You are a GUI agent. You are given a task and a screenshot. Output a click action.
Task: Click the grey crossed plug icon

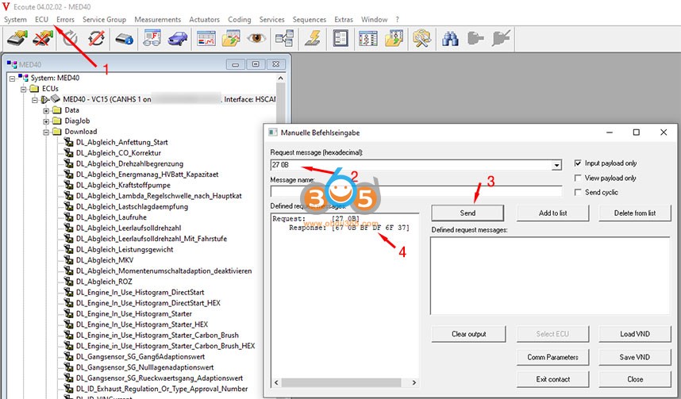[x=501, y=38]
